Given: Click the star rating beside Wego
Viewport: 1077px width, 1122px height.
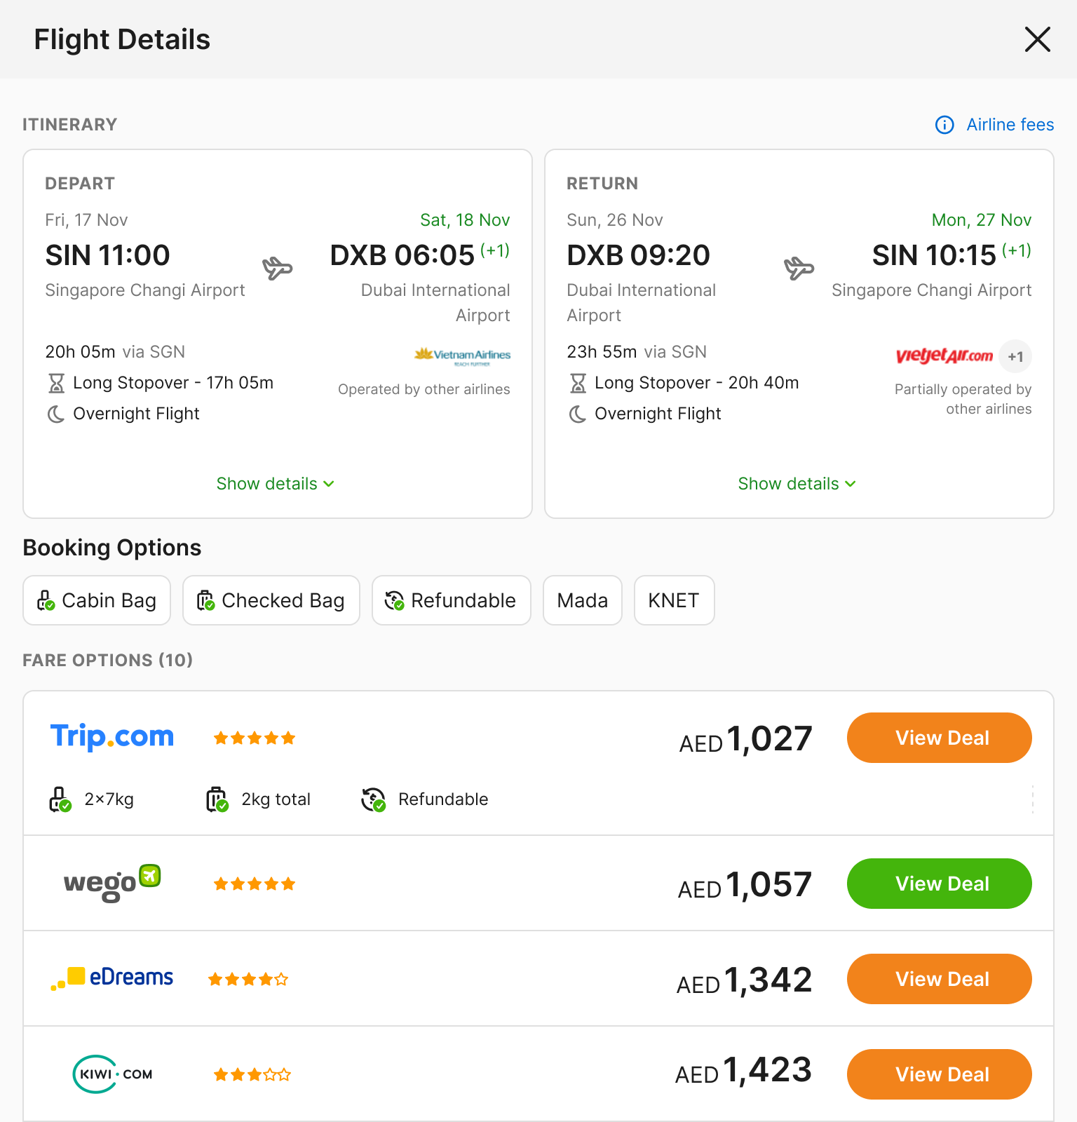Looking at the screenshot, I should click(254, 884).
